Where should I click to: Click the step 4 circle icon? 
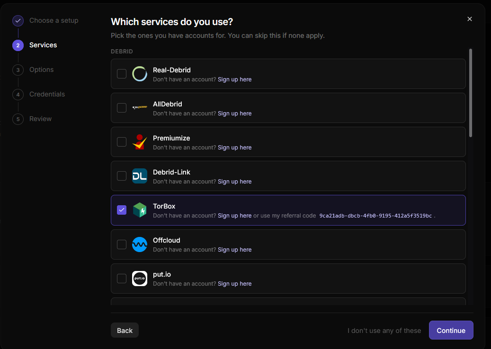pos(18,95)
